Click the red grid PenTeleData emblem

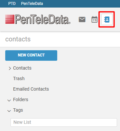click(x=10, y=19)
